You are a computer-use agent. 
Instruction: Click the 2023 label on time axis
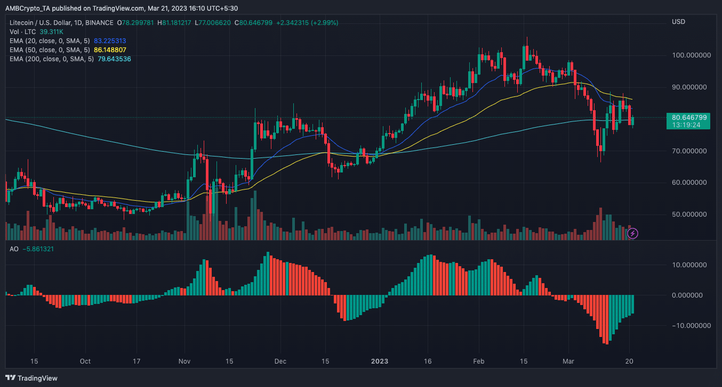(x=380, y=361)
